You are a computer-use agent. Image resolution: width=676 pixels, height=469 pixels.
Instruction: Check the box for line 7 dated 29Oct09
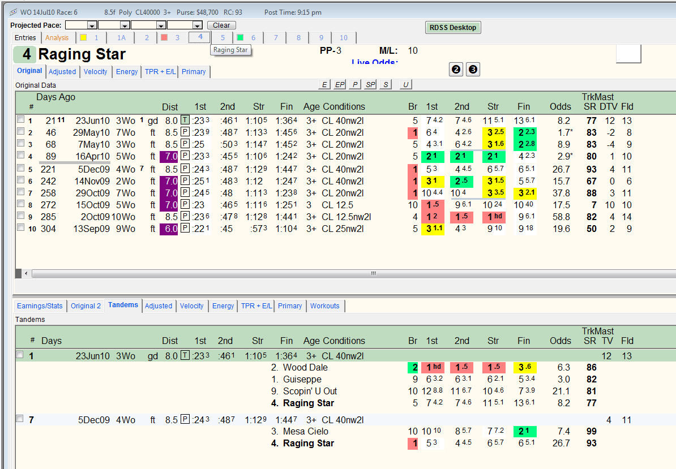20,192
